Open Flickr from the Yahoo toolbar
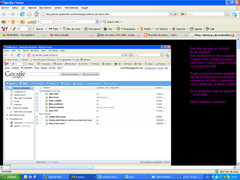240x180 pixels. point(53,29)
